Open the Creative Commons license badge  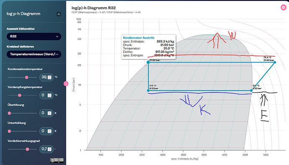57,160
